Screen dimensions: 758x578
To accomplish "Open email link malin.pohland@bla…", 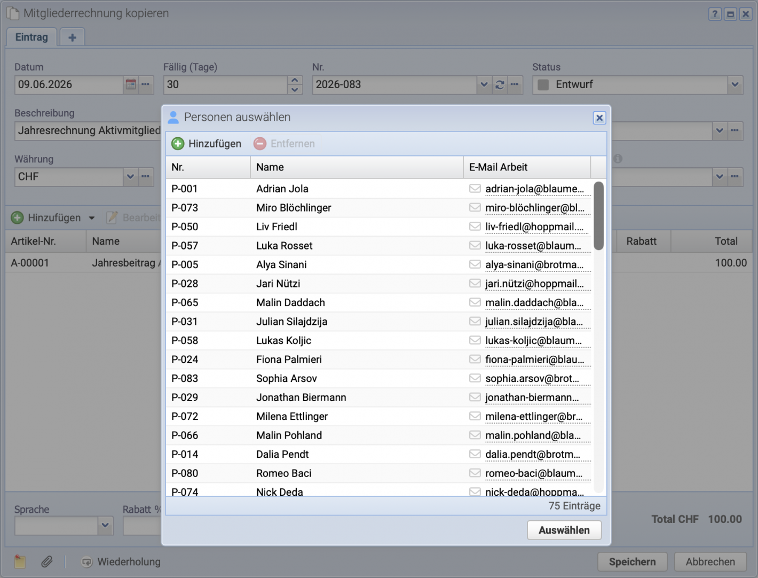I will [533, 435].
